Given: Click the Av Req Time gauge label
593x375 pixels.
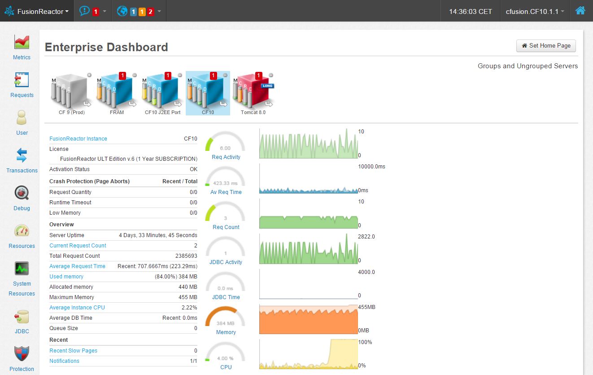Looking at the screenshot, I should point(226,192).
